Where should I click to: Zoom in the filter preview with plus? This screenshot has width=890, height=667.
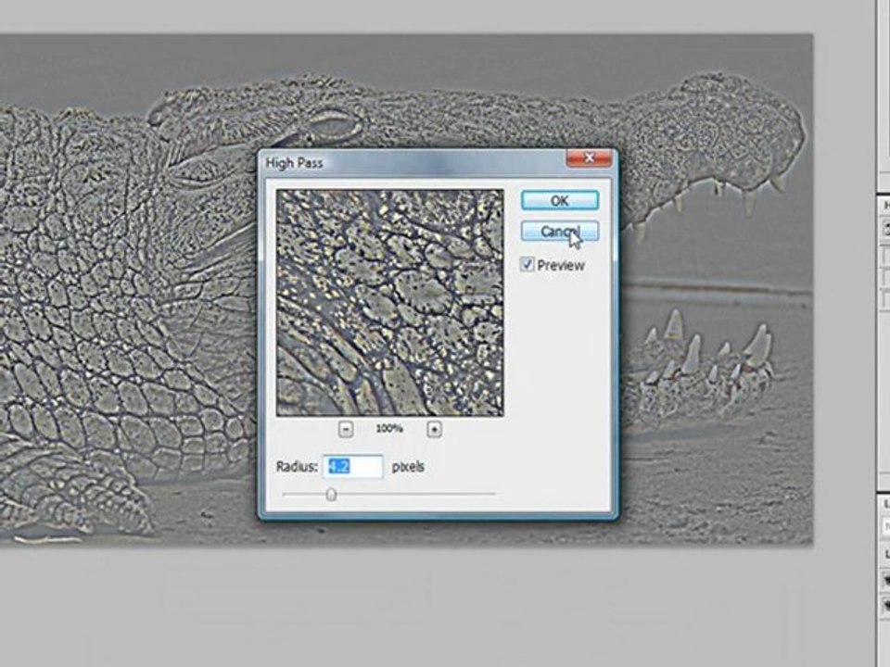click(x=434, y=429)
